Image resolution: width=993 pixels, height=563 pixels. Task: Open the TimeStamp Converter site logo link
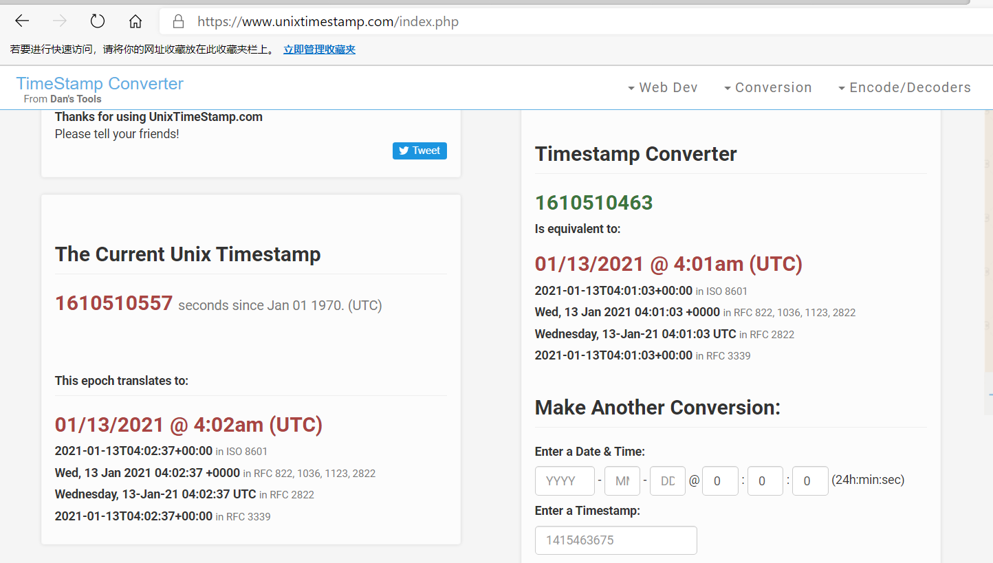pyautogui.click(x=100, y=84)
